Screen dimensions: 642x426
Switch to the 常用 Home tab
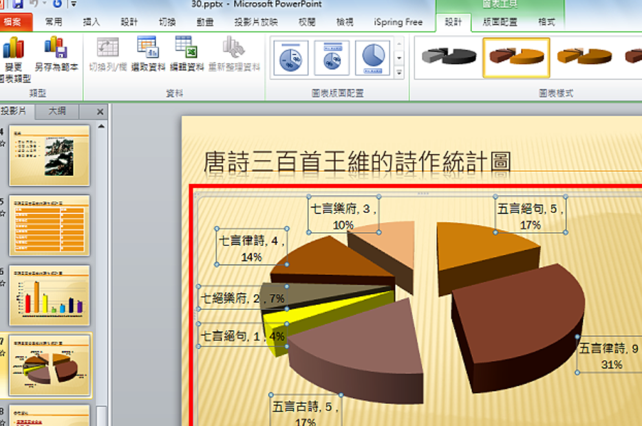54,22
